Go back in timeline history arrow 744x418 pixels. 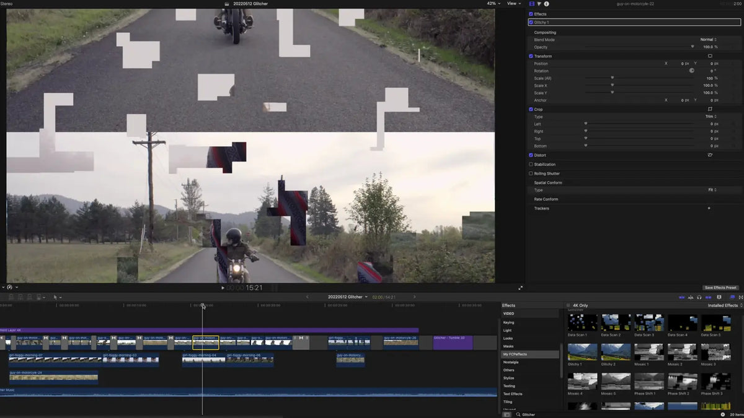click(x=308, y=297)
